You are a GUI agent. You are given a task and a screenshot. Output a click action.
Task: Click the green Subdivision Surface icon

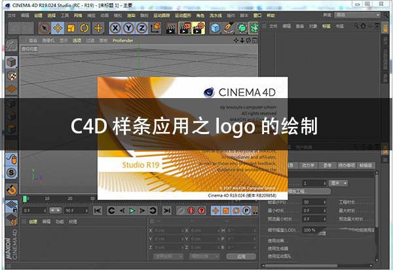pos(242,28)
